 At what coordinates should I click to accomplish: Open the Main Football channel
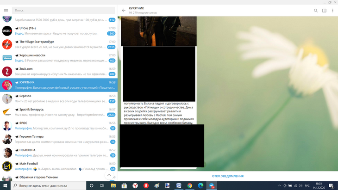pos(60,165)
